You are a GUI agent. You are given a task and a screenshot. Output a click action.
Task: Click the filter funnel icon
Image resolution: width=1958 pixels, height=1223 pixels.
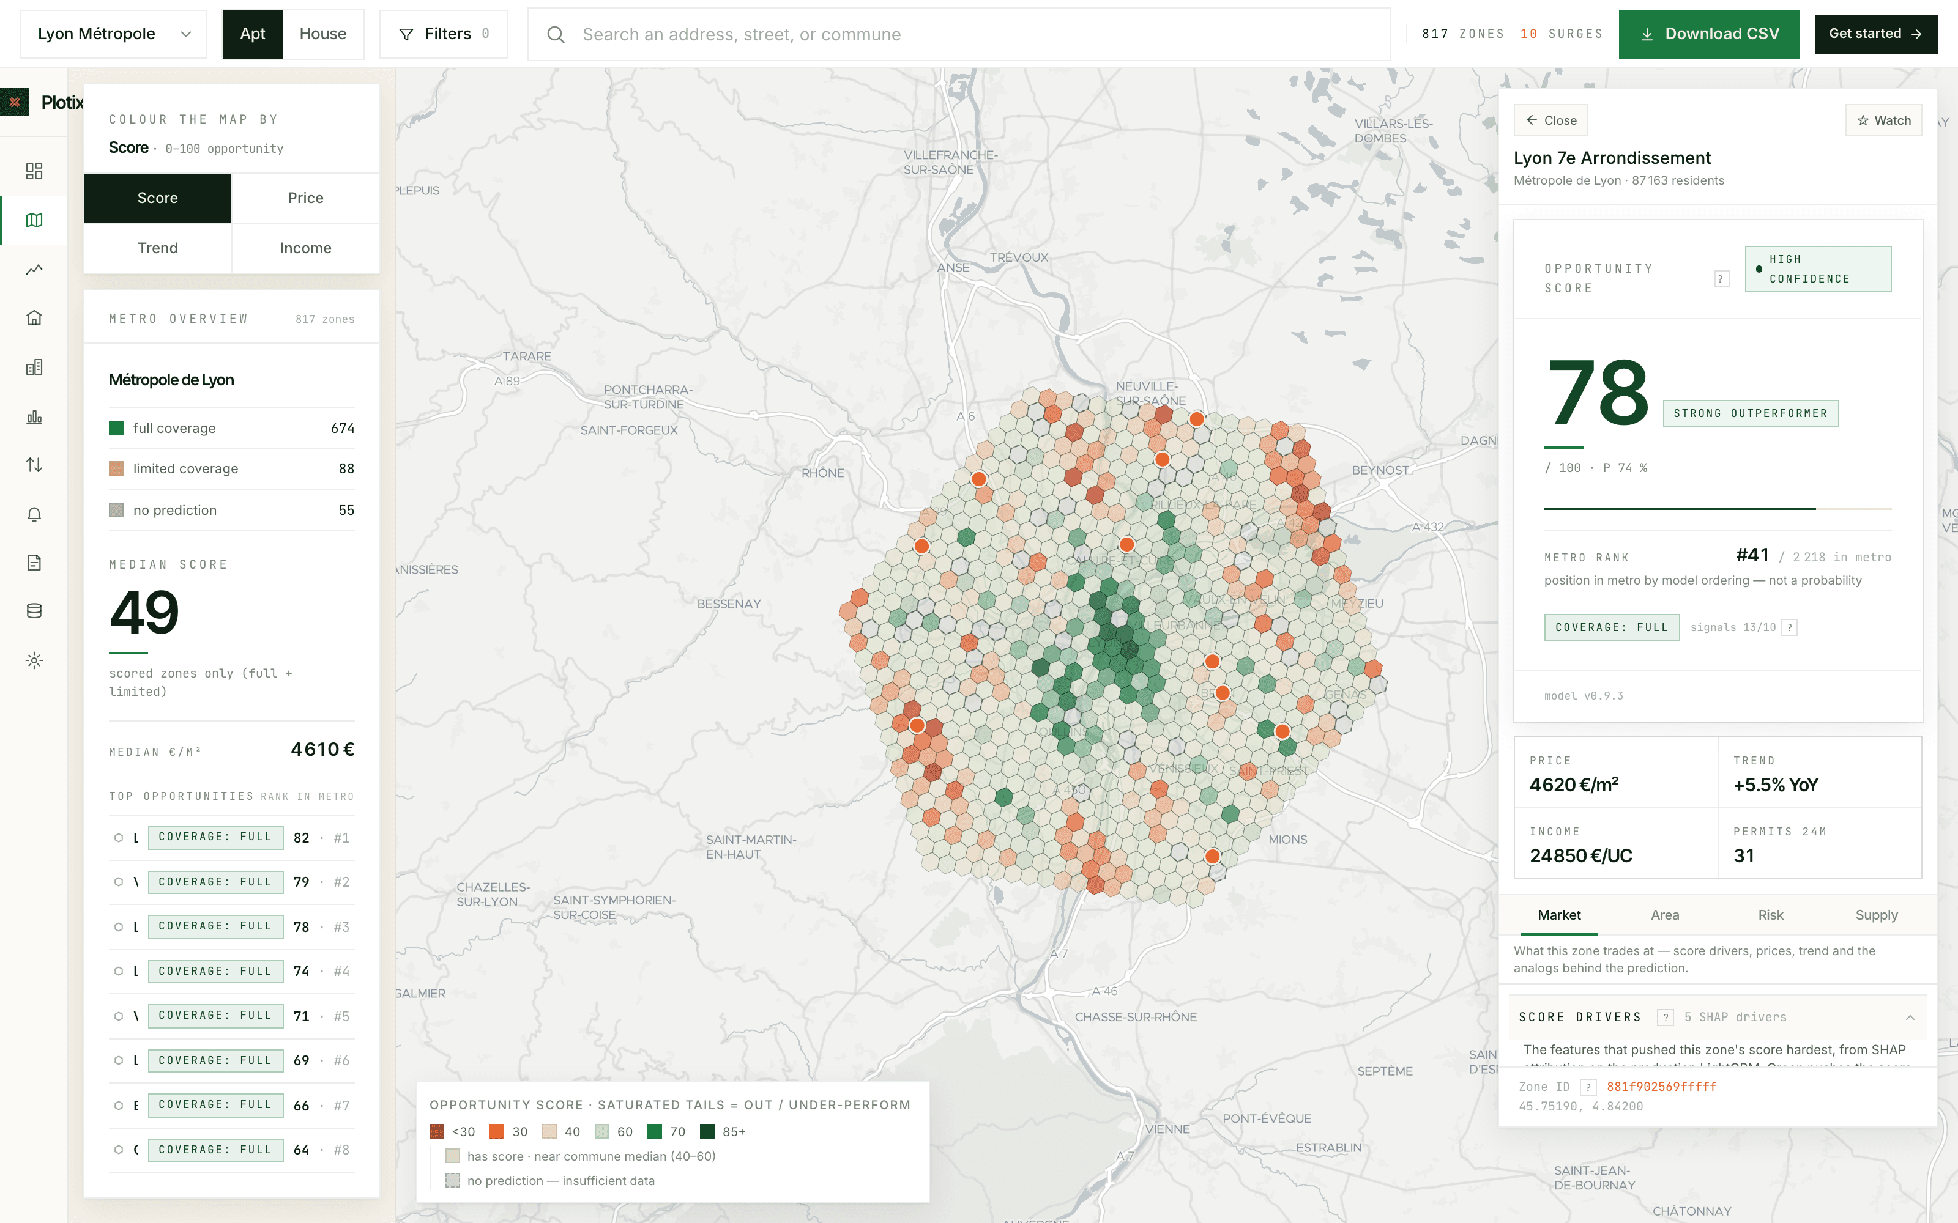[x=406, y=34]
